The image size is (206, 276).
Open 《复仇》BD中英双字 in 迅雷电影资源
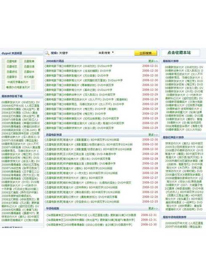click(74, 178)
